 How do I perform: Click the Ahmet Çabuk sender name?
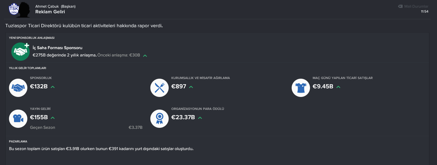tap(47, 6)
